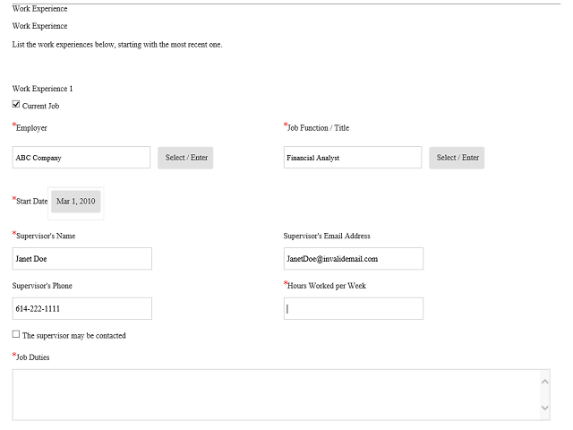This screenshot has width=573, height=430.
Task: Click the Employer text field
Action: [81, 158]
